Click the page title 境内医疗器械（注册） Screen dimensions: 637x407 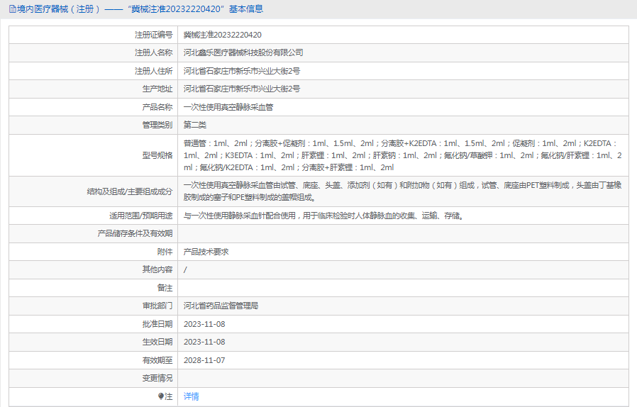(x=58, y=9)
